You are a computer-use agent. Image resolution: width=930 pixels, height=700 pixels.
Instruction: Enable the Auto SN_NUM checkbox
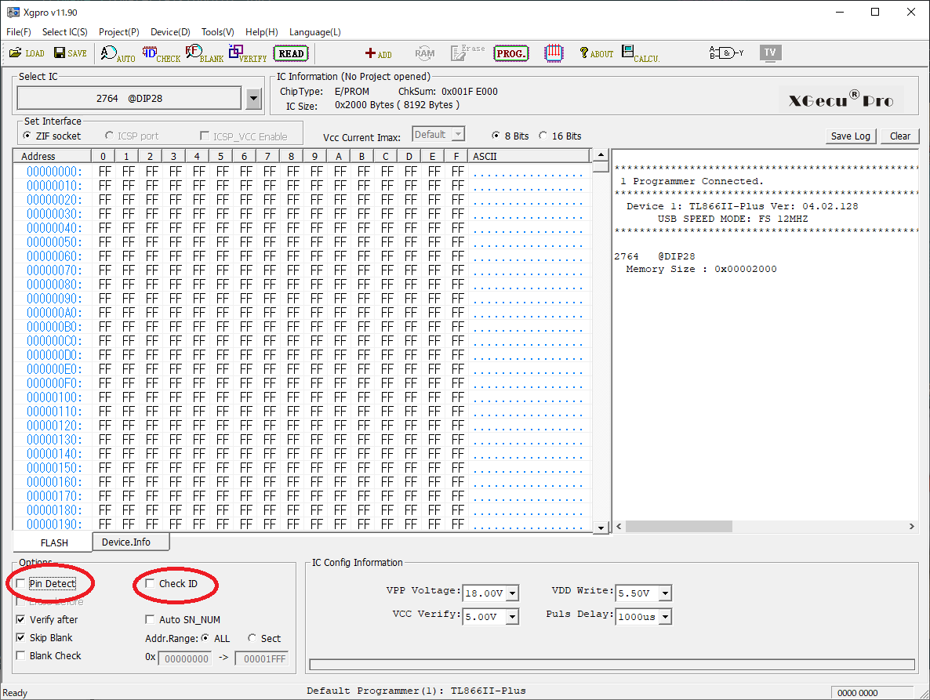tap(150, 619)
